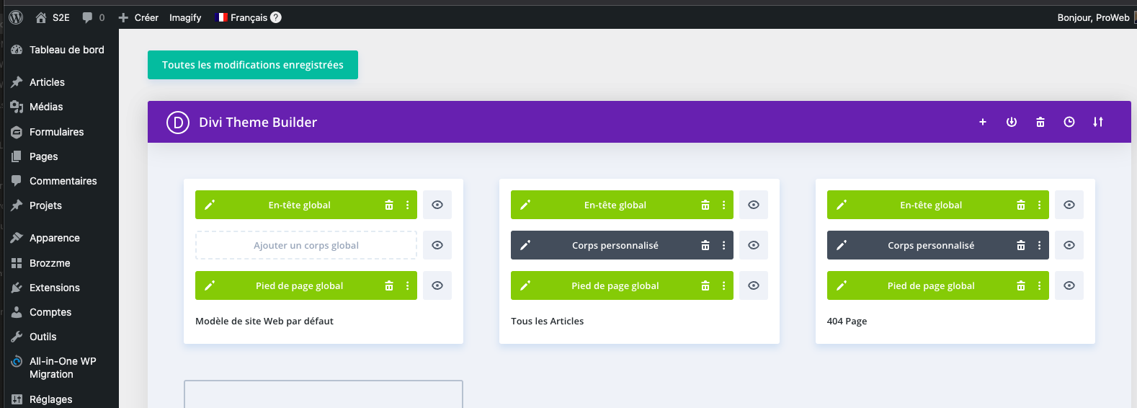Toggle body visibility in default website template
The height and width of the screenshot is (408, 1137).
(x=437, y=245)
